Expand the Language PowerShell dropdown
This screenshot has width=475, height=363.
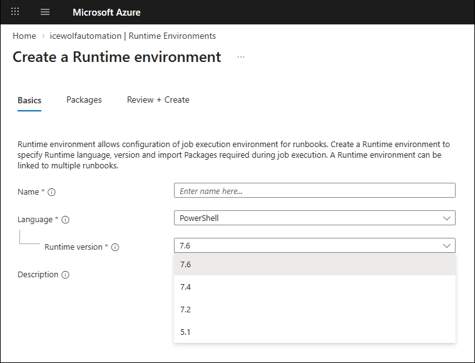pos(314,218)
